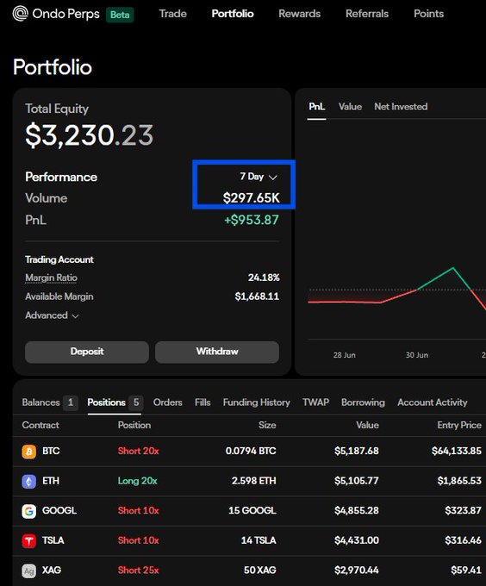Click the Ondo Perps logo icon

(x=20, y=14)
